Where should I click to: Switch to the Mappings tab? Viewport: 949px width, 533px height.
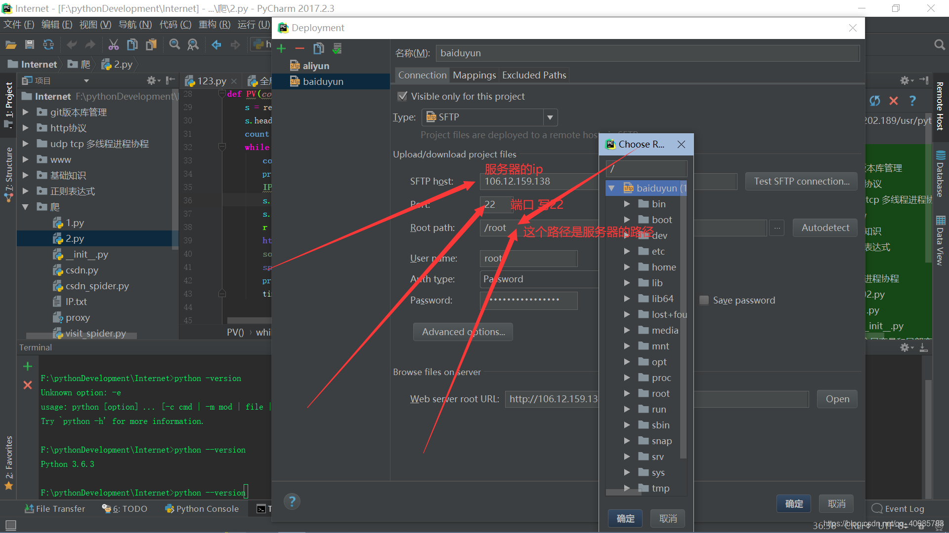[x=474, y=75]
